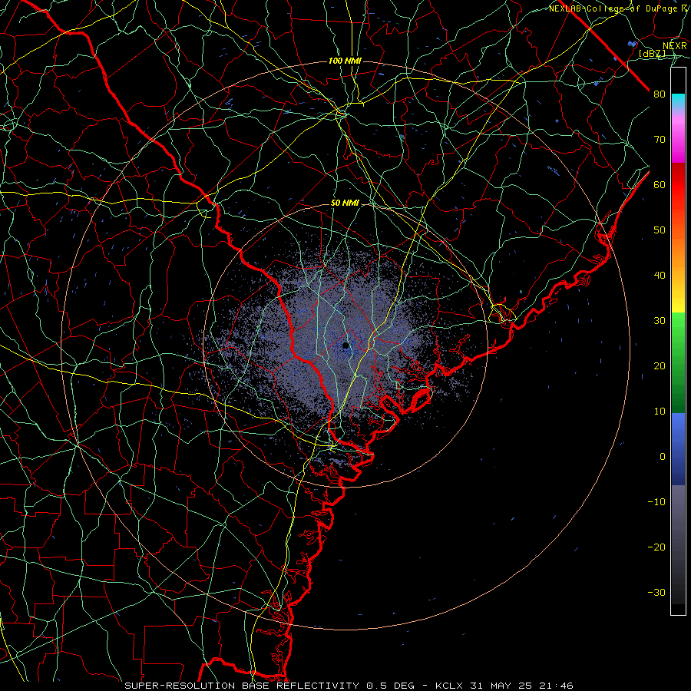Click the 100 NMI range ring label
The image size is (691, 691).
(345, 61)
